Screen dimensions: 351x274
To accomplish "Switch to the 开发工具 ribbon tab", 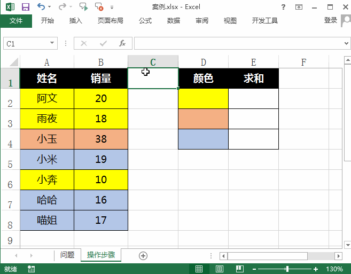I will (x=265, y=21).
